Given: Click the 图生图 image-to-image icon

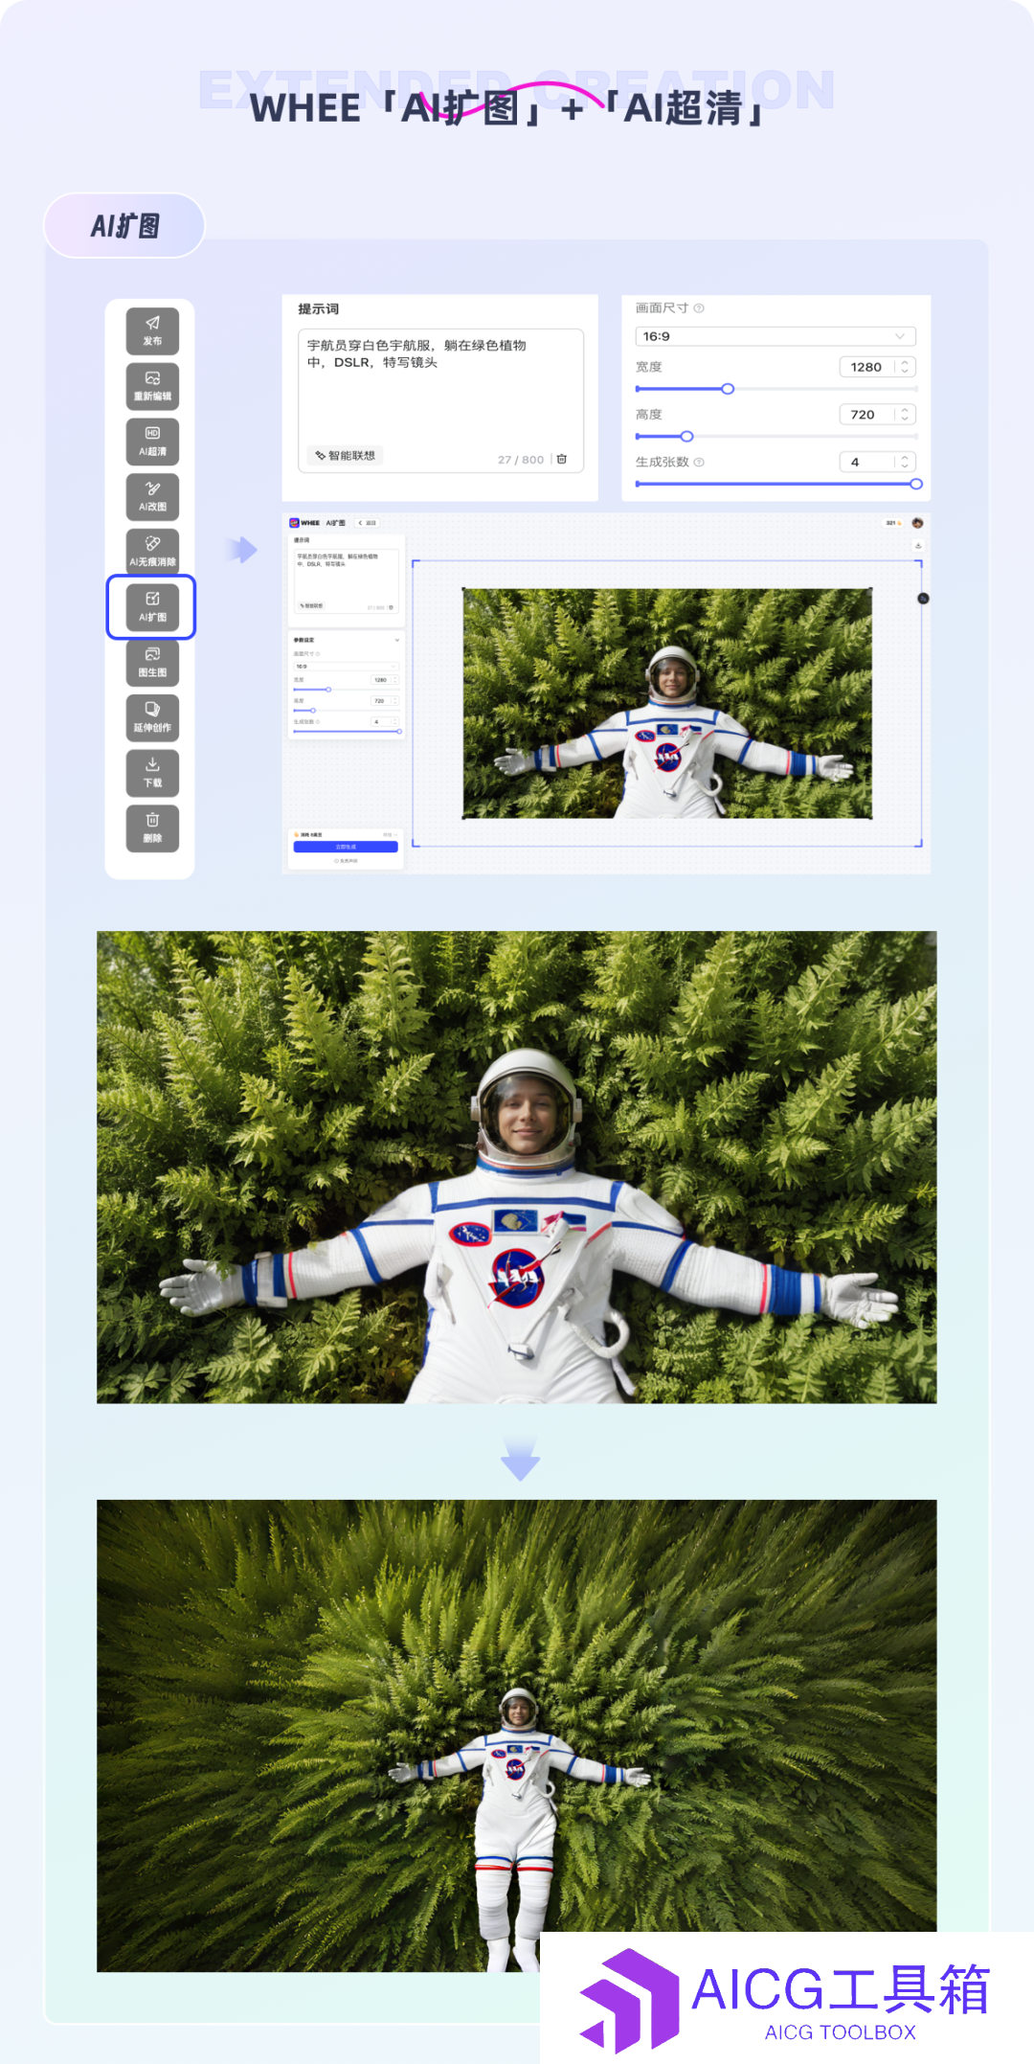Looking at the screenshot, I should [x=152, y=663].
